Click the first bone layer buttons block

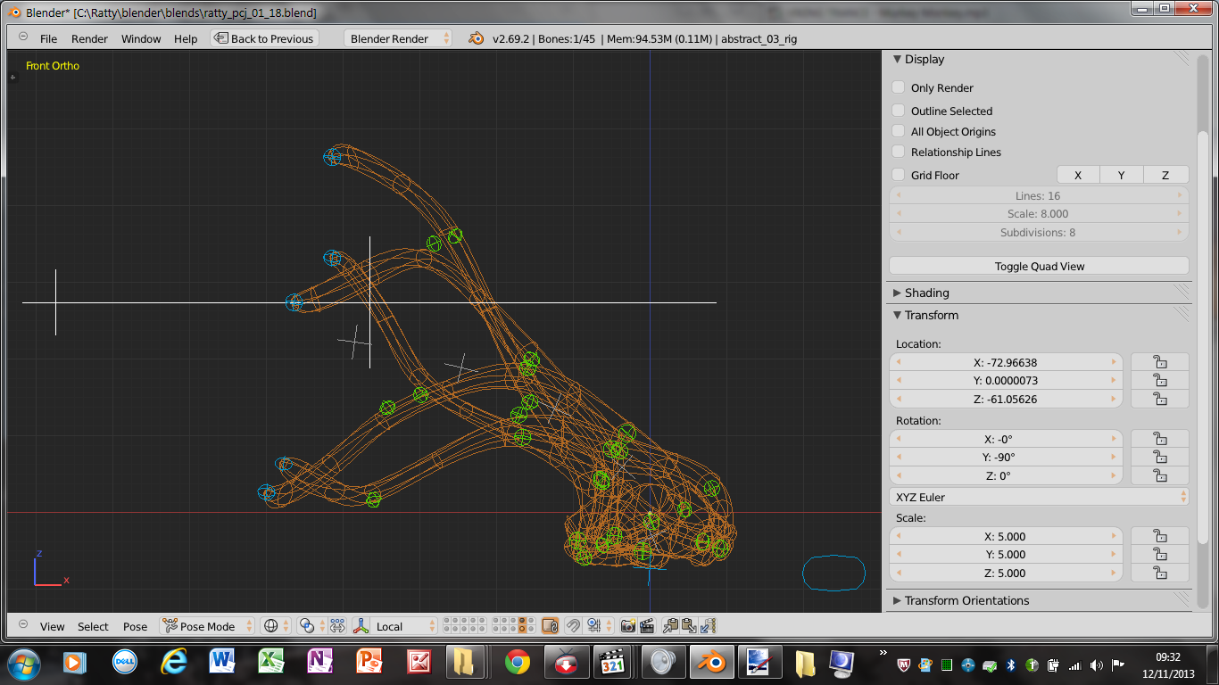(x=465, y=626)
